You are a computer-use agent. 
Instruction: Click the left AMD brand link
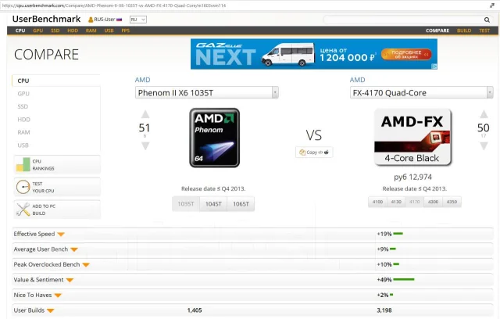tap(142, 80)
